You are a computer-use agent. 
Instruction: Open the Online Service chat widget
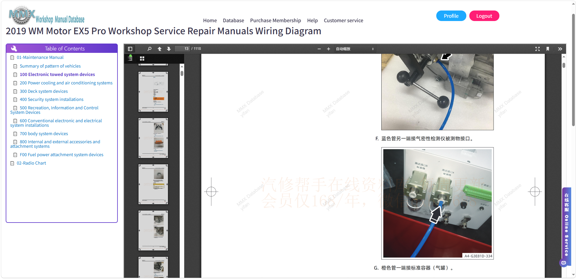566,226
